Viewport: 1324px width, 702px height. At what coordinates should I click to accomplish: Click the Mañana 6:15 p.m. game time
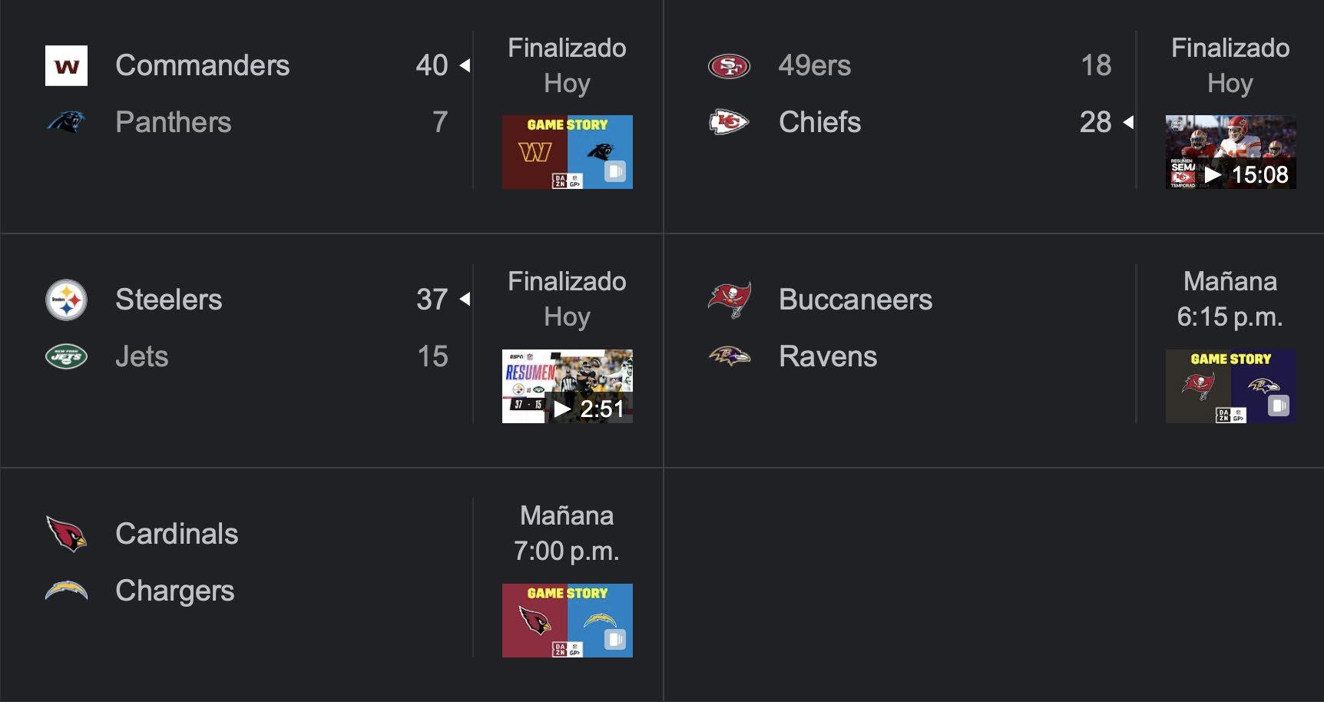tap(1230, 299)
